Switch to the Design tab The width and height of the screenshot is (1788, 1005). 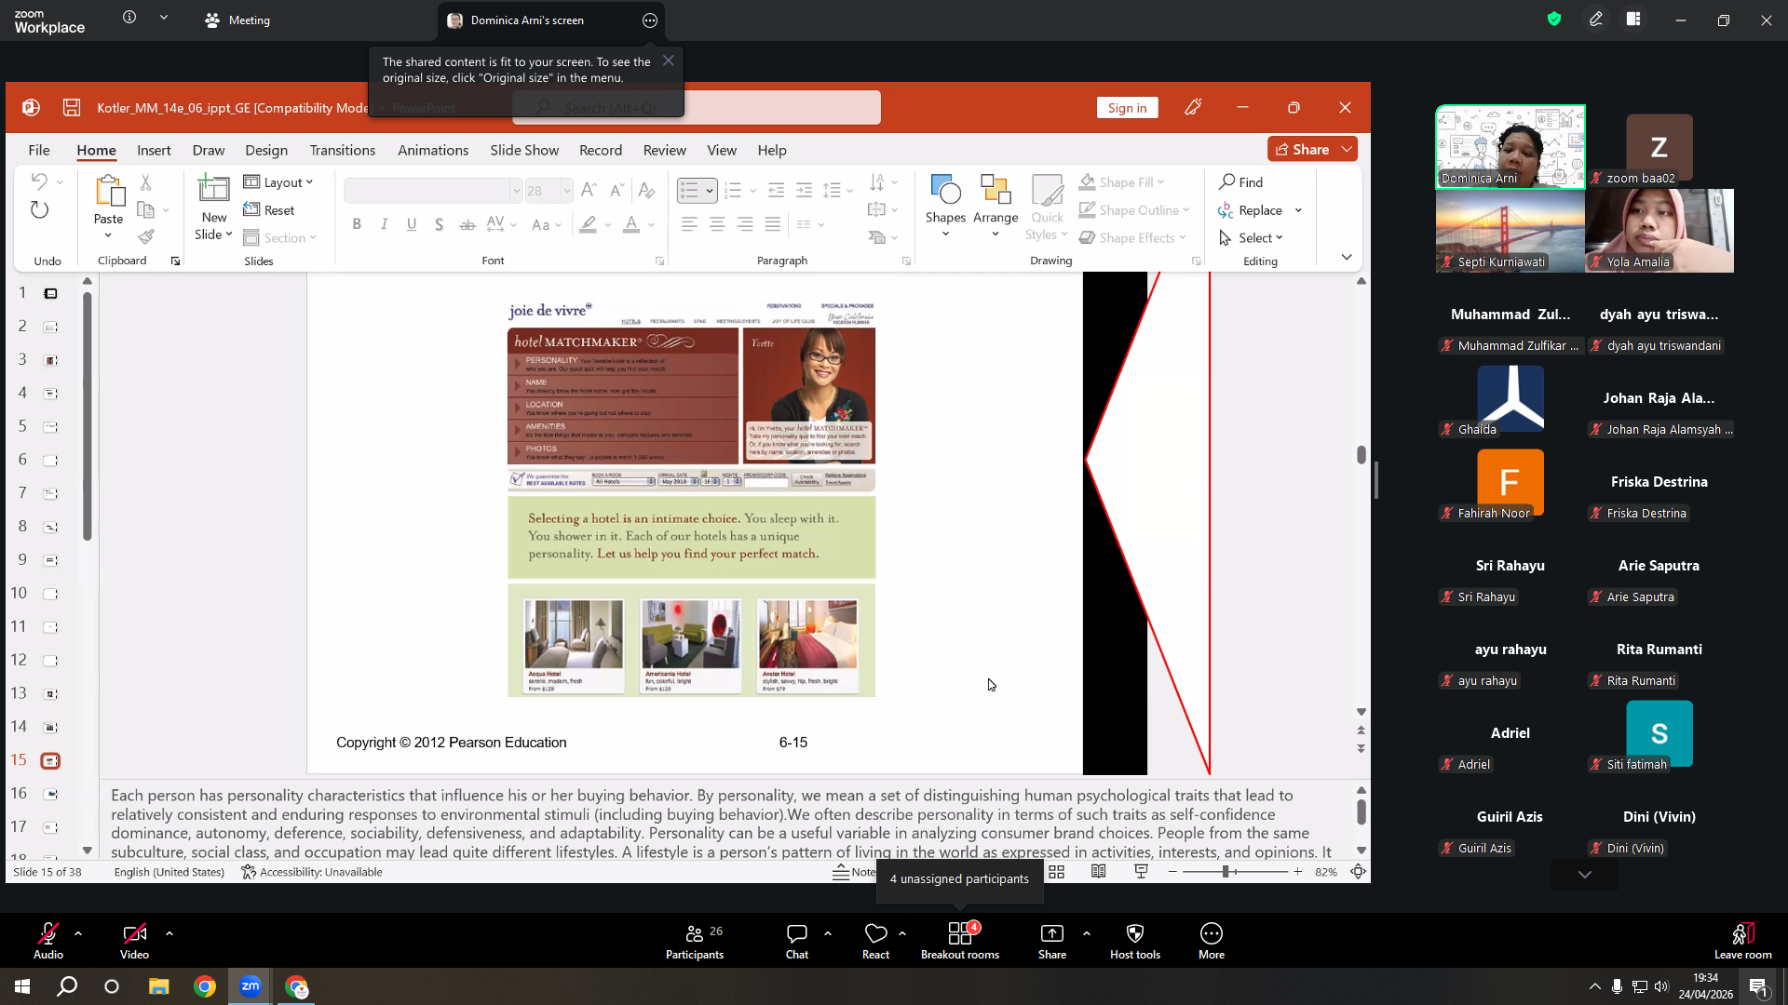(x=266, y=150)
